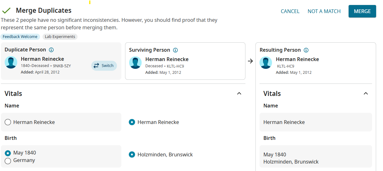This screenshot has width=383, height=171.
Task: Click Duplicate Person avatar portrait
Action: 11,62
